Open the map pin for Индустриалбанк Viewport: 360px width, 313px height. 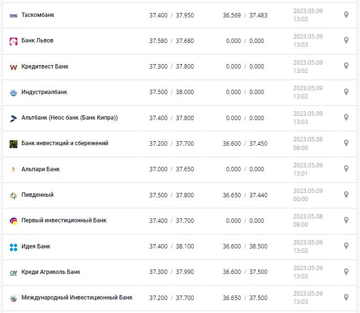tap(346, 92)
